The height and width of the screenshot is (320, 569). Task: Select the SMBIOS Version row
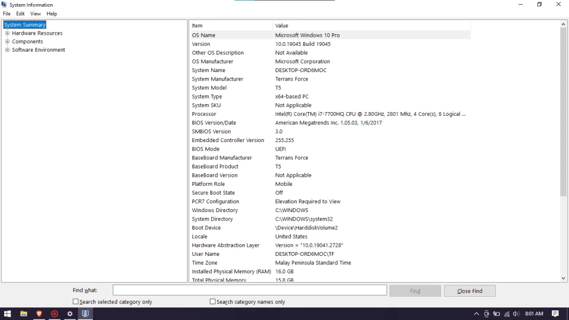(330, 132)
